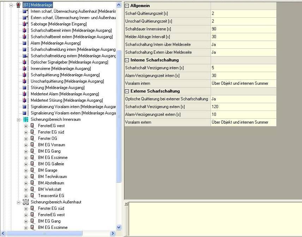Click the tree horizontal scrollbar thumb
Screen dimensions: 302x237
coord(44,233)
